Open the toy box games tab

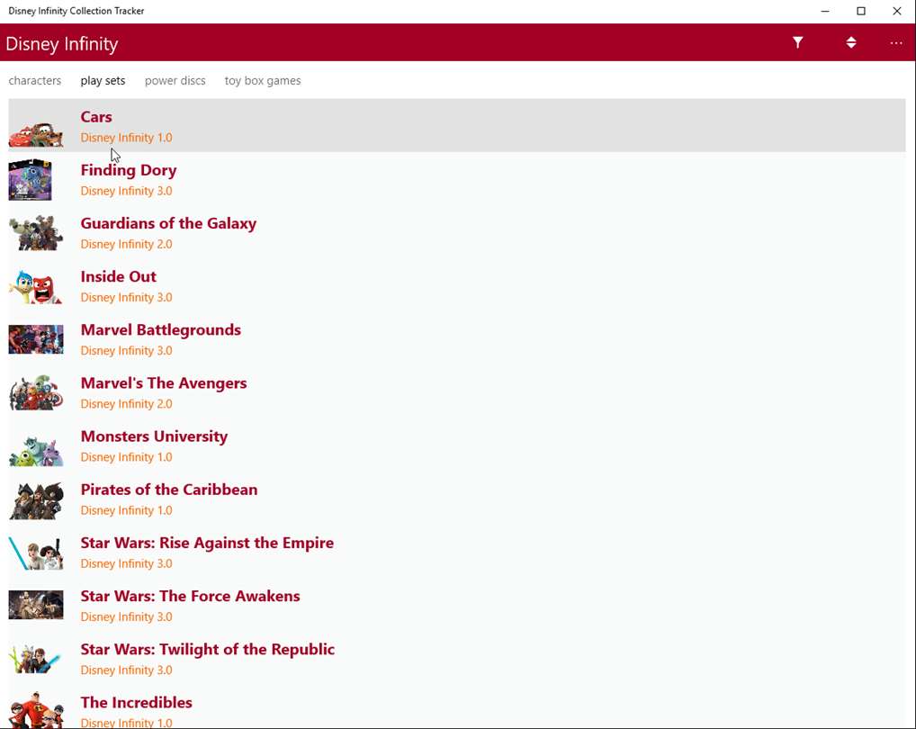pyautogui.click(x=263, y=81)
